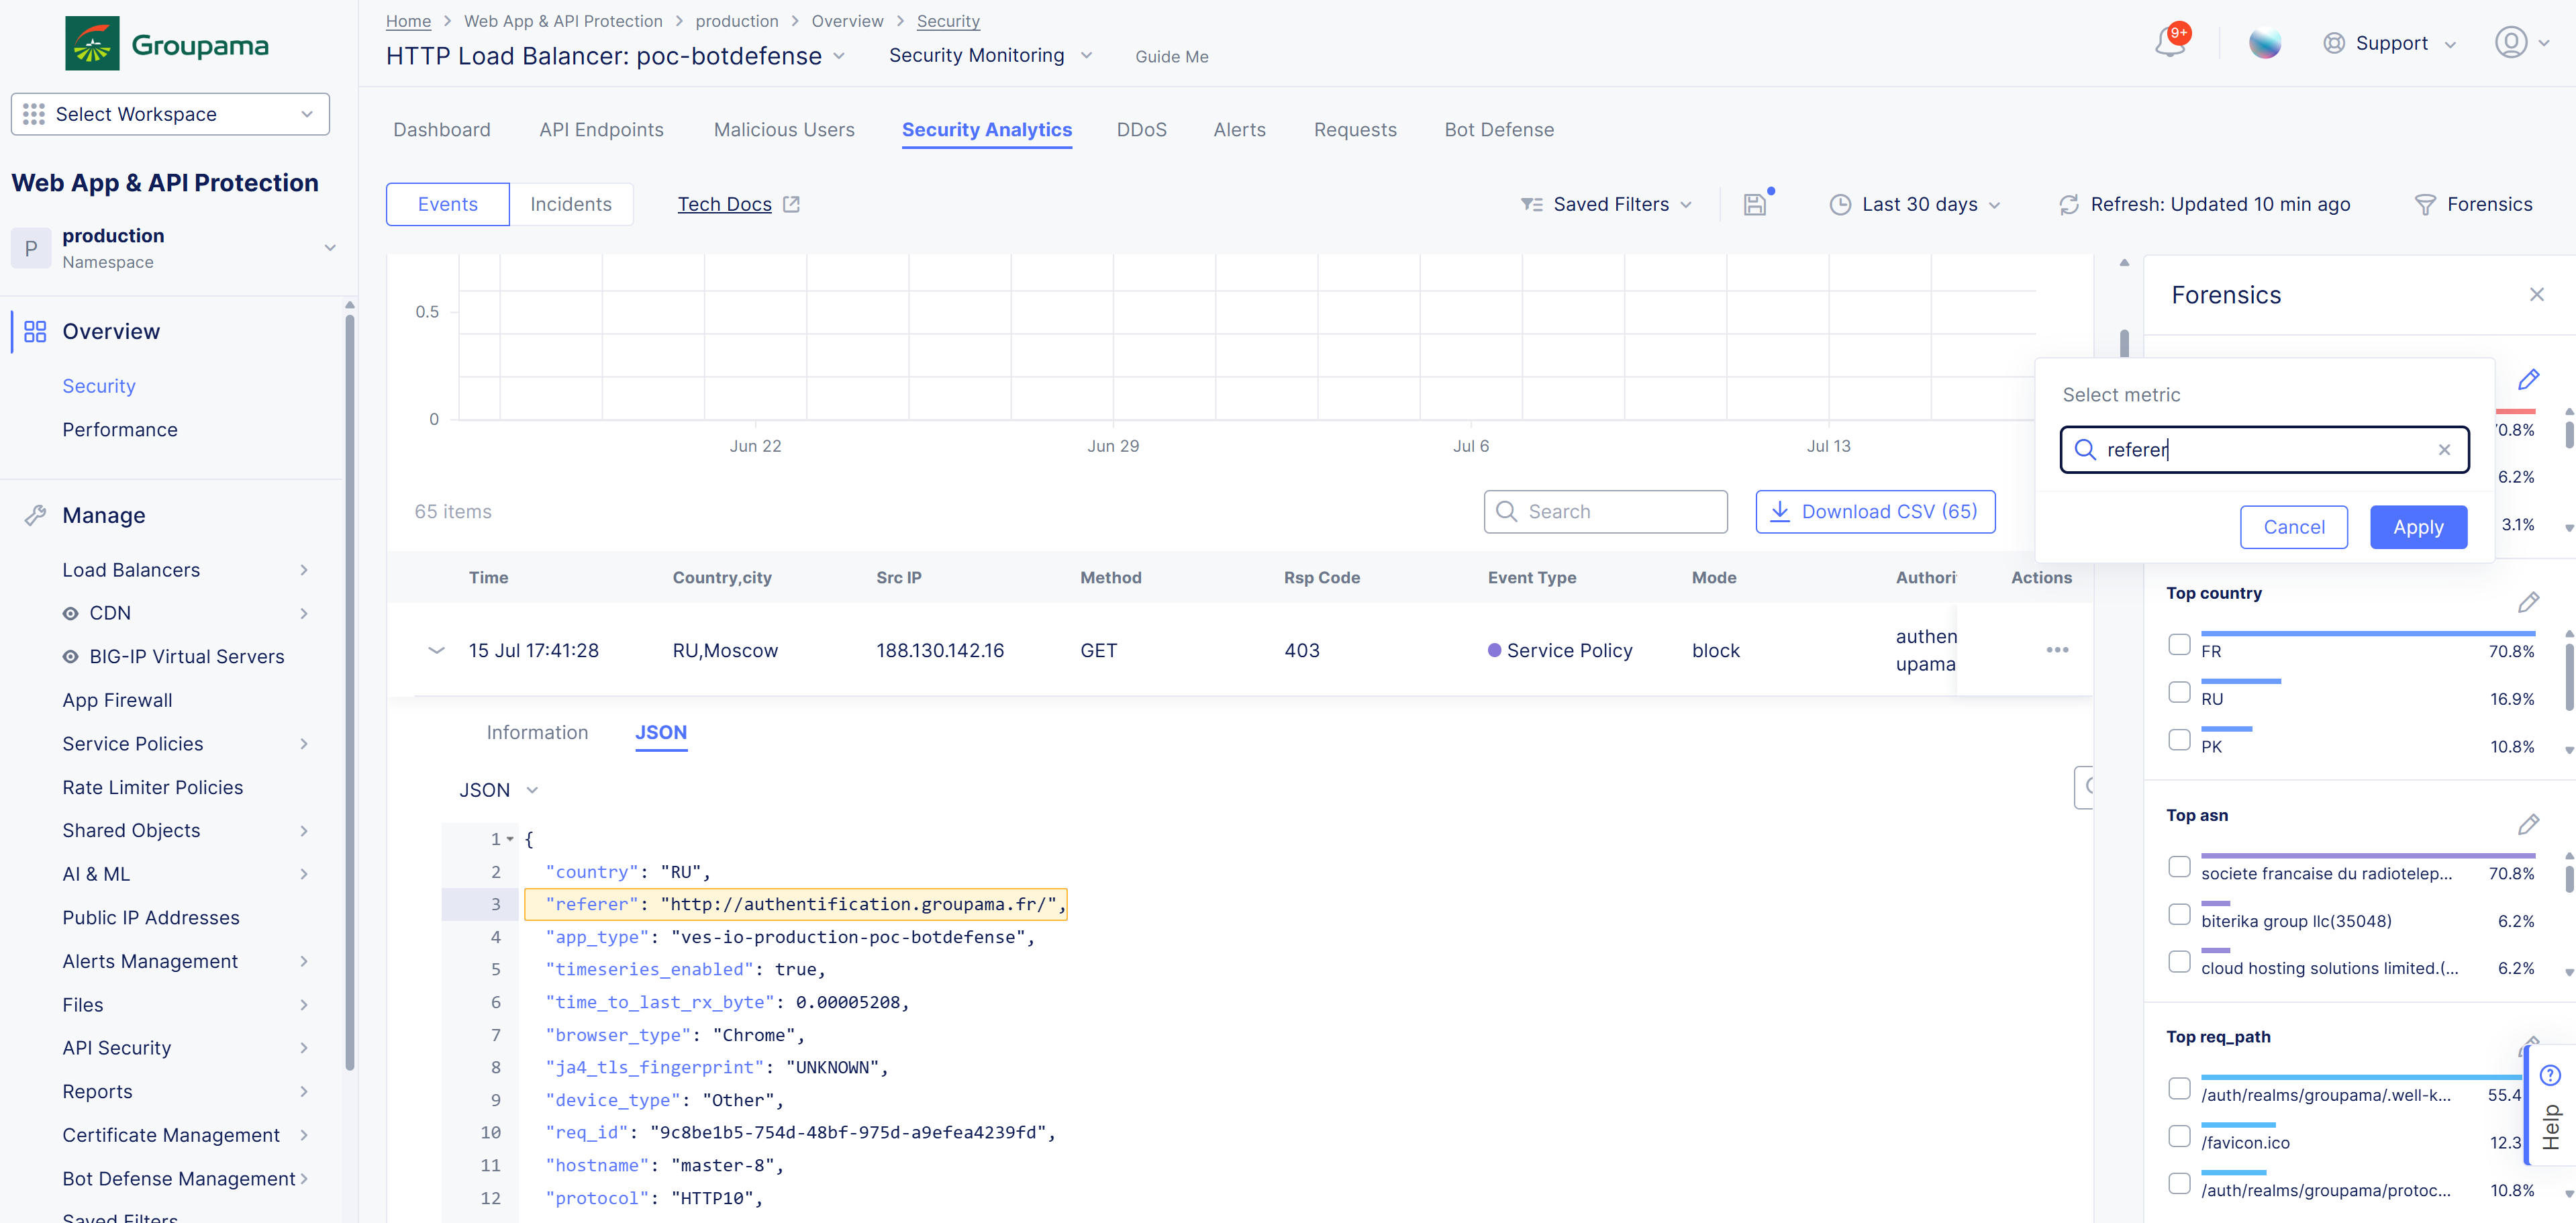Click the Groupama logo
Screen dimensions: 2576x1223
[x=168, y=43]
